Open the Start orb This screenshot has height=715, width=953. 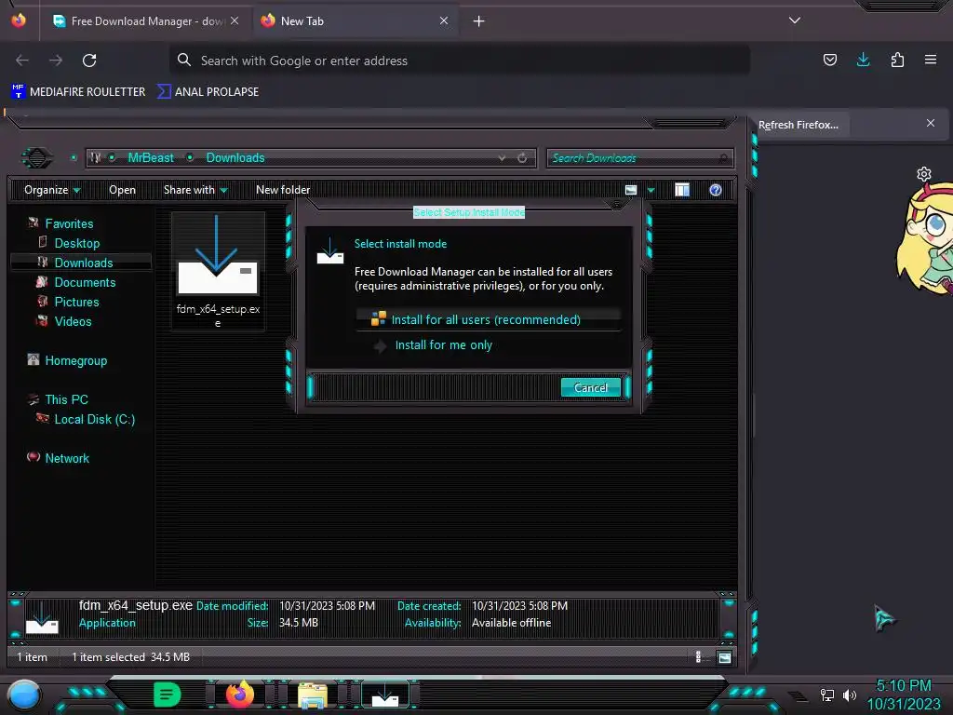coord(23,695)
